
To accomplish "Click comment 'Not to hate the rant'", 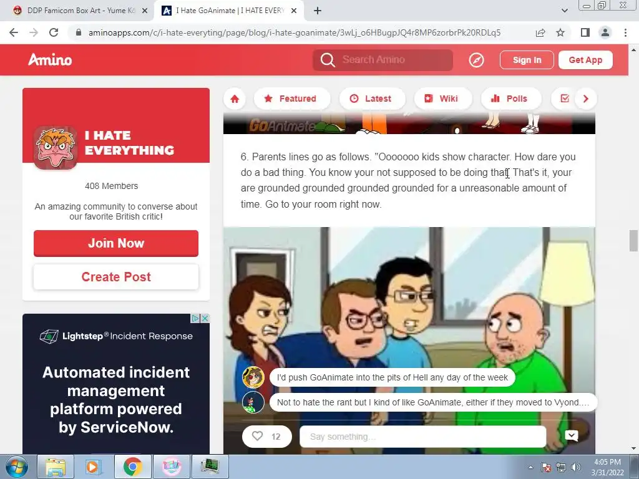I will [x=433, y=402].
